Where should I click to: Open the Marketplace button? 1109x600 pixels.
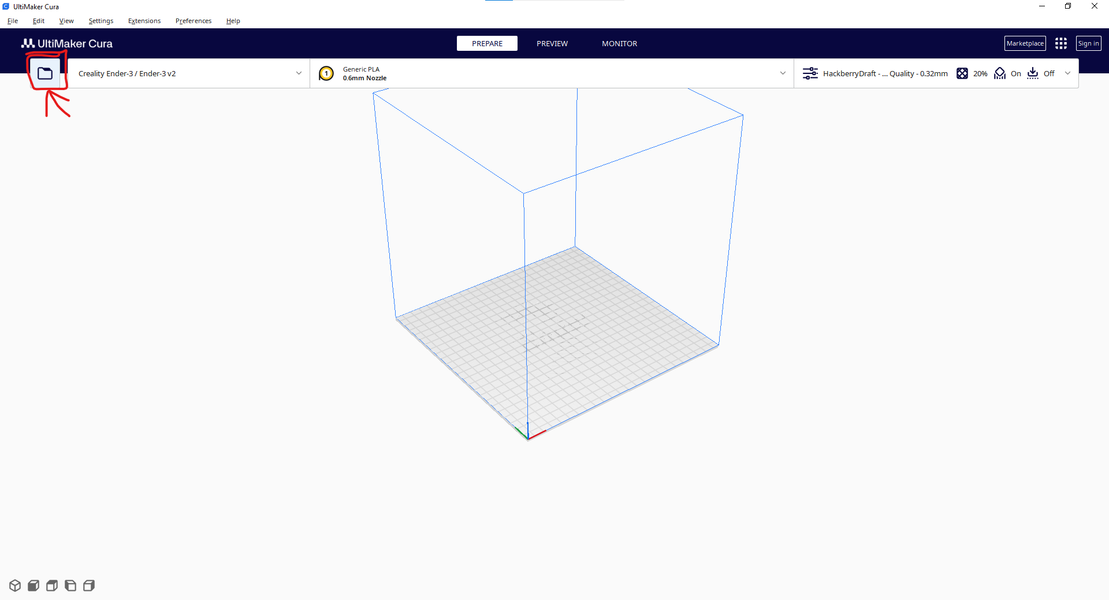coord(1025,43)
